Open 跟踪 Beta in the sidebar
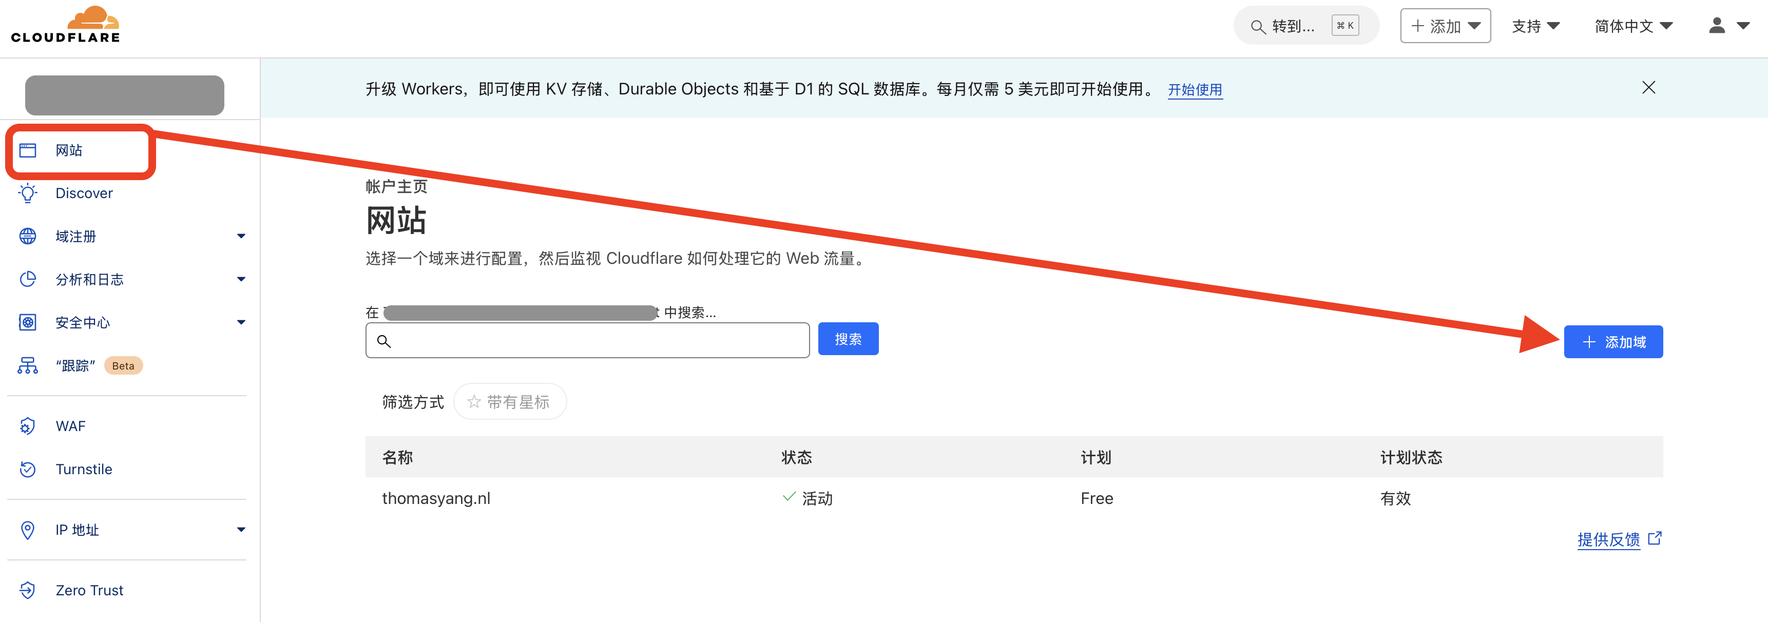The image size is (1768, 622). (75, 365)
